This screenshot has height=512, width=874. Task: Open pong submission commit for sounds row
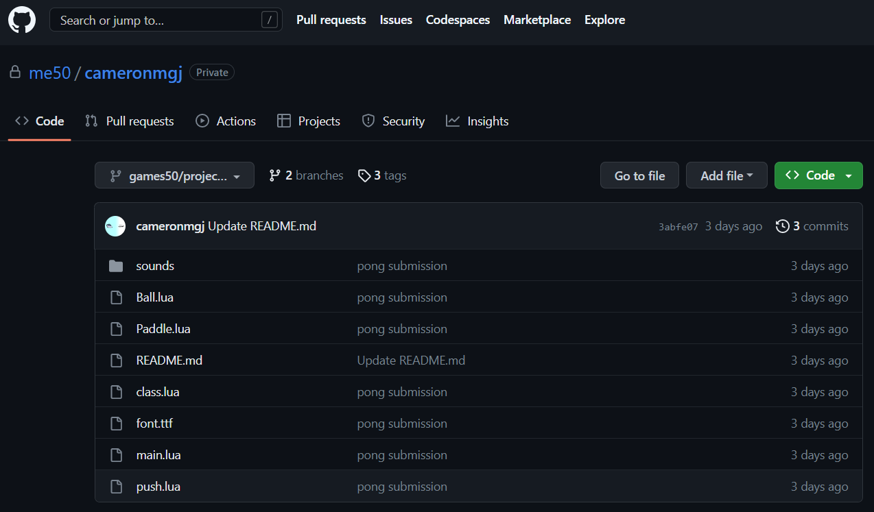pyautogui.click(x=402, y=266)
